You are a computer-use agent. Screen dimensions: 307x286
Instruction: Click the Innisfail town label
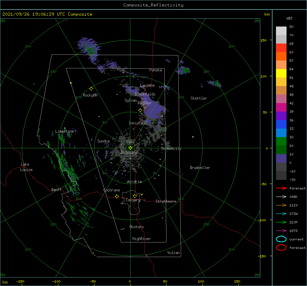pyautogui.click(x=138, y=123)
